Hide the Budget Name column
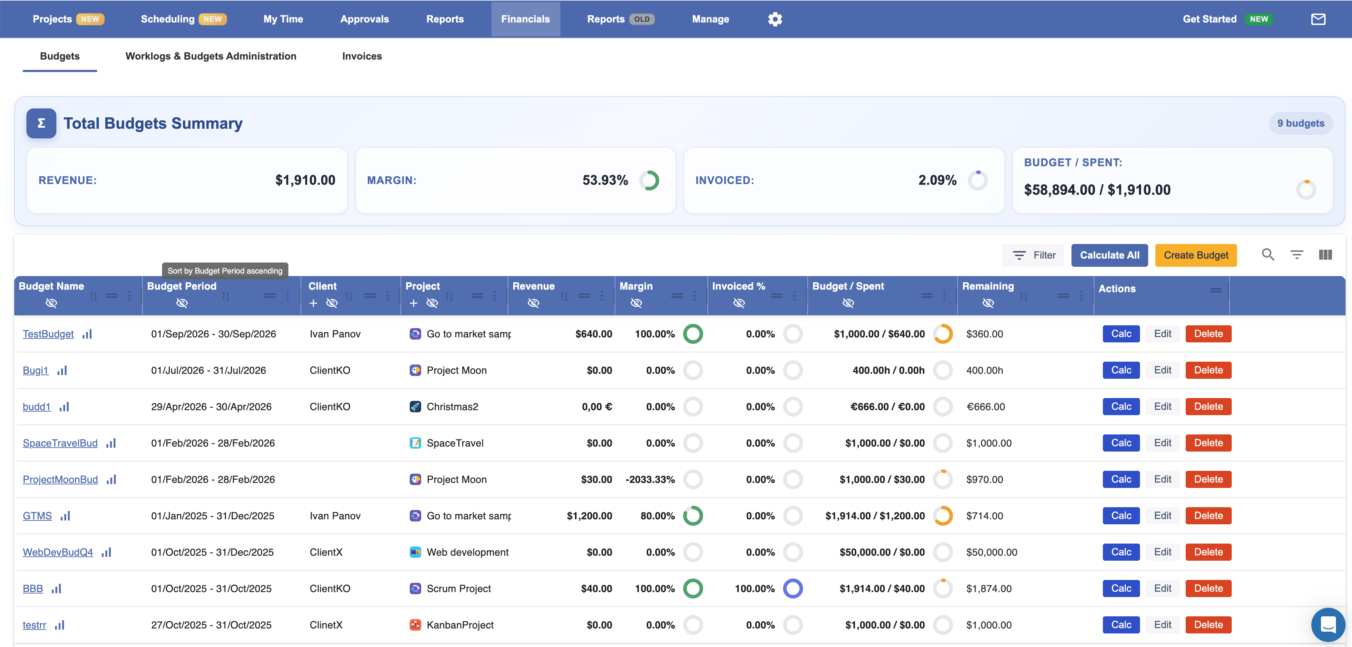 51,303
